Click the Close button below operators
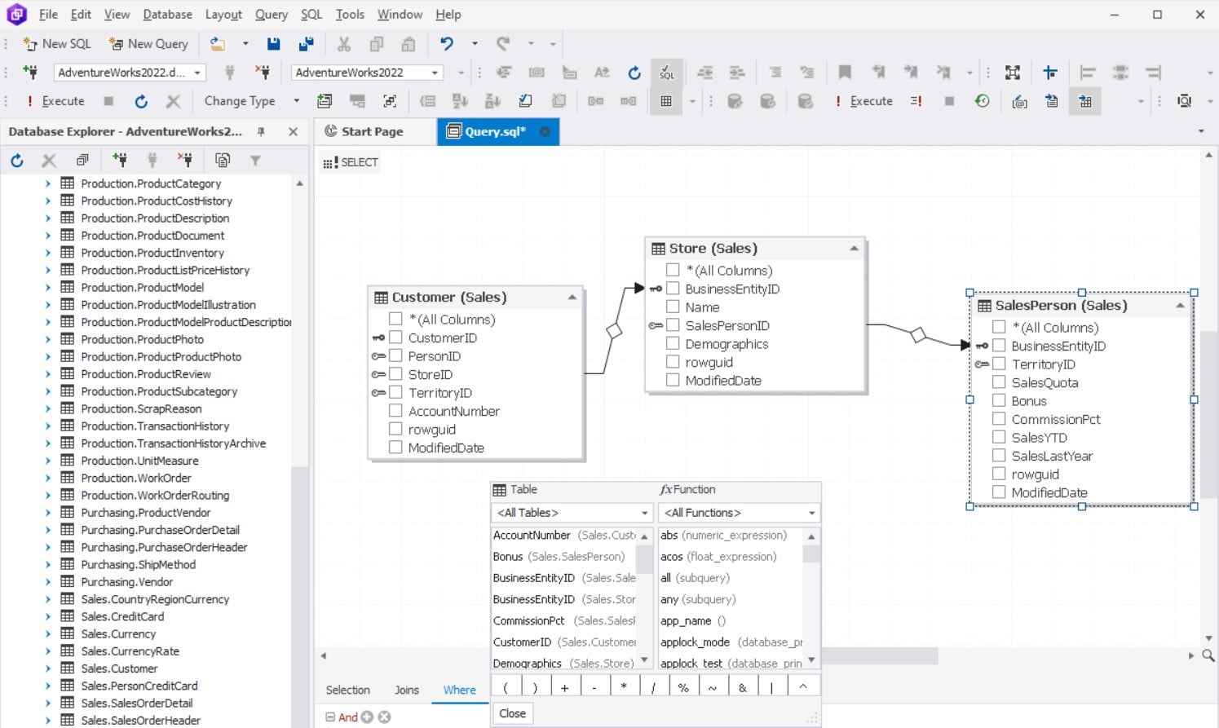The image size is (1219, 728). (512, 713)
